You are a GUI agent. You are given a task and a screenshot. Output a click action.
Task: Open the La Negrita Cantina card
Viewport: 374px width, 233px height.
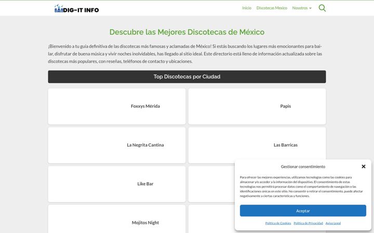pos(117,145)
